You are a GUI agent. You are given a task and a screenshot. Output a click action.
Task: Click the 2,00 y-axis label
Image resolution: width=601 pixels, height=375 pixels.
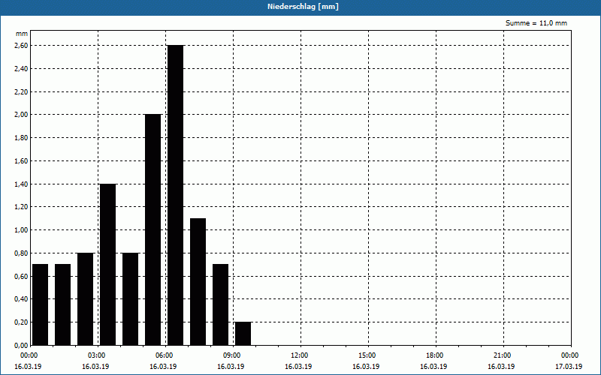click(21, 115)
